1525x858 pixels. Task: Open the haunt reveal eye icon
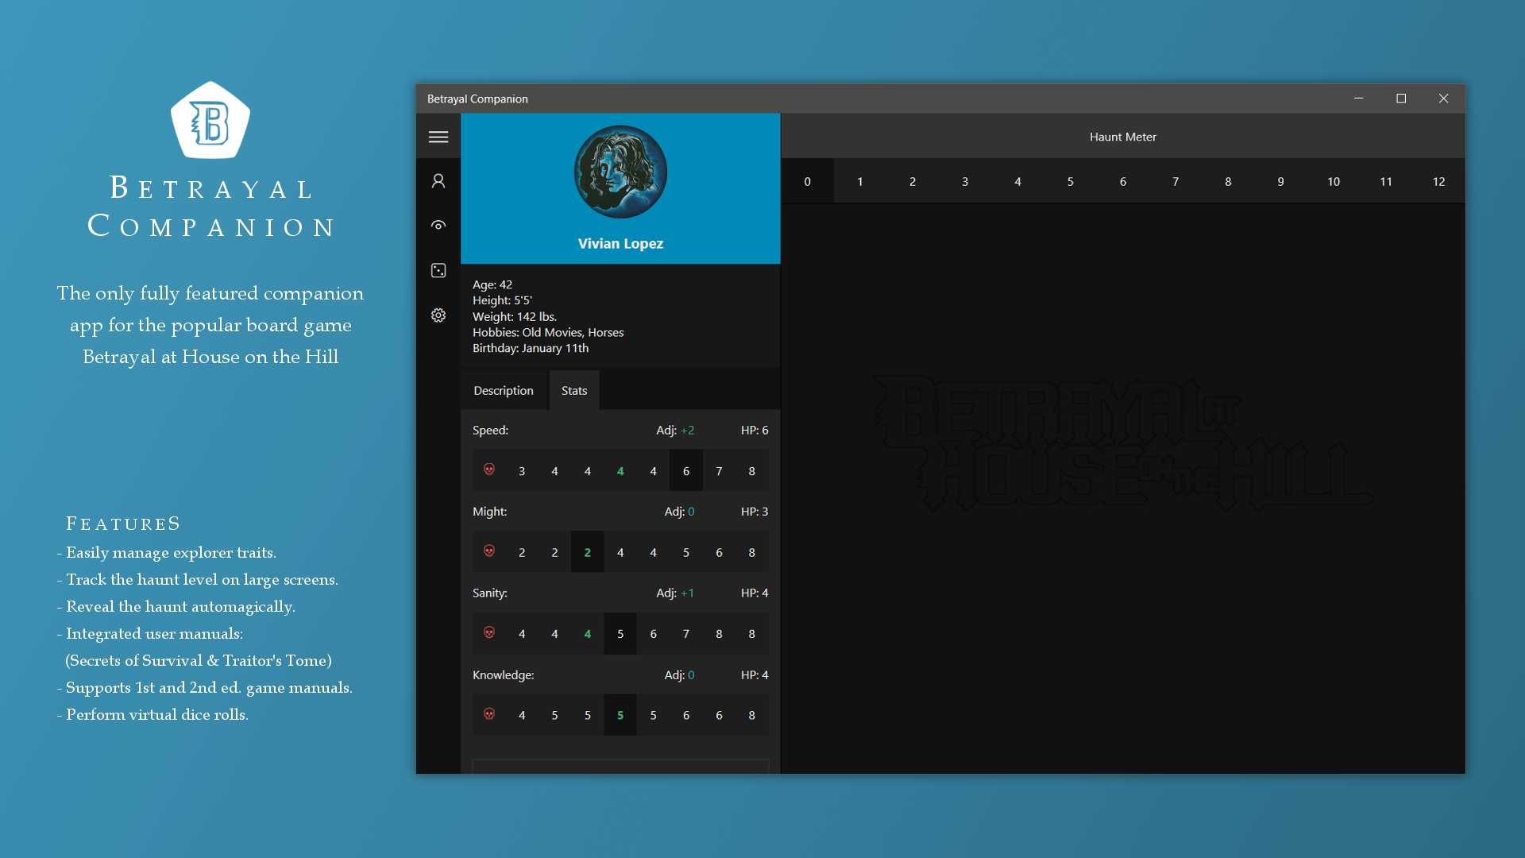pyautogui.click(x=438, y=226)
